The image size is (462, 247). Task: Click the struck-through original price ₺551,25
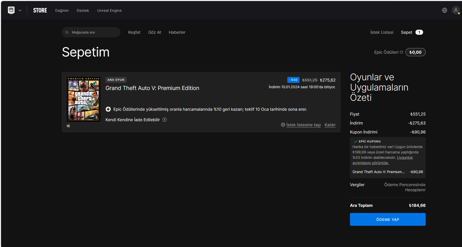click(x=310, y=80)
